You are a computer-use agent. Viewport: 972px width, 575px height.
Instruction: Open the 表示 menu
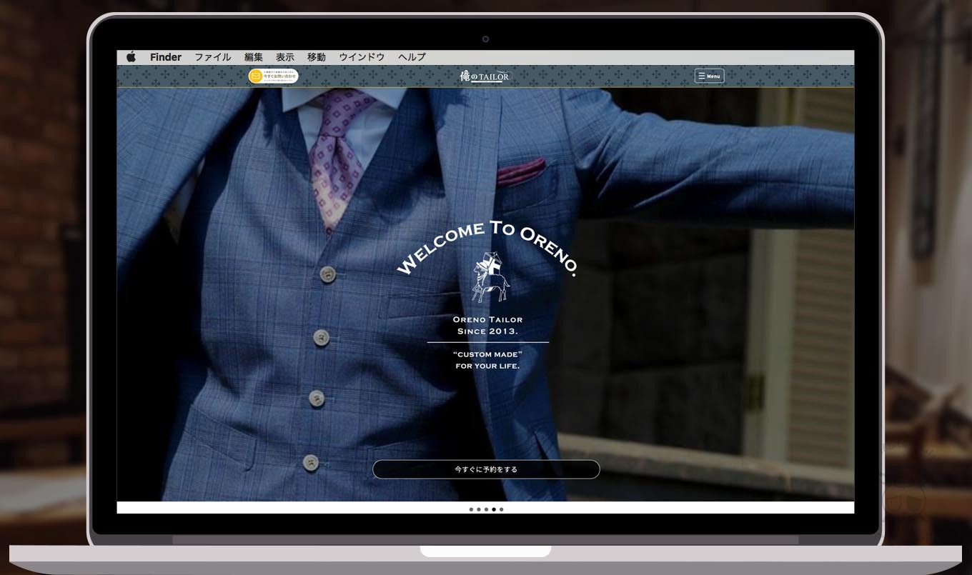coord(285,57)
